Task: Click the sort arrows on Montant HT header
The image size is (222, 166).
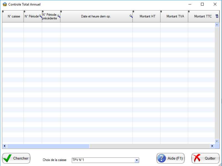Action: tap(134, 12)
